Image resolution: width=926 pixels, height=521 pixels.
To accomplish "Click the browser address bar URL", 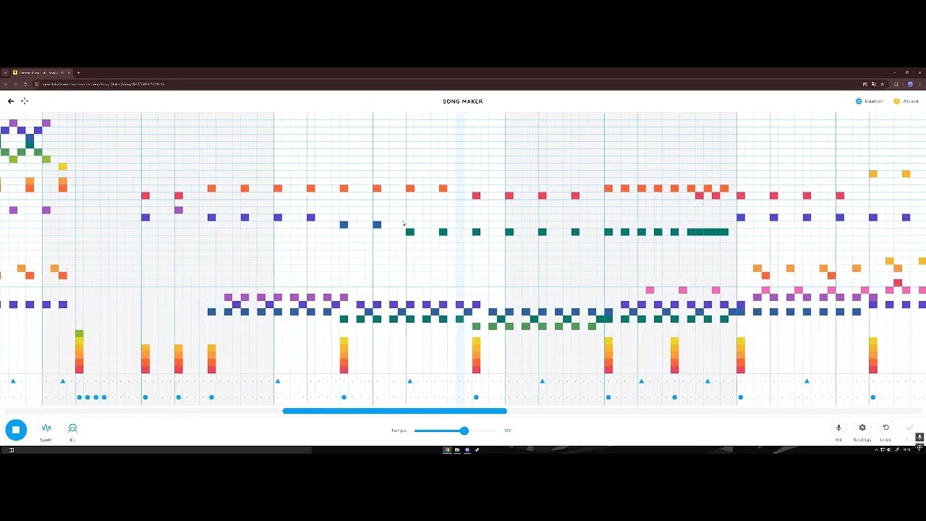I will (x=103, y=84).
